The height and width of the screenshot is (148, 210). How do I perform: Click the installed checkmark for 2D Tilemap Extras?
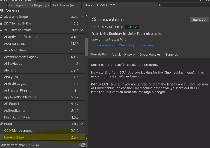pyautogui.click(x=82, y=30)
